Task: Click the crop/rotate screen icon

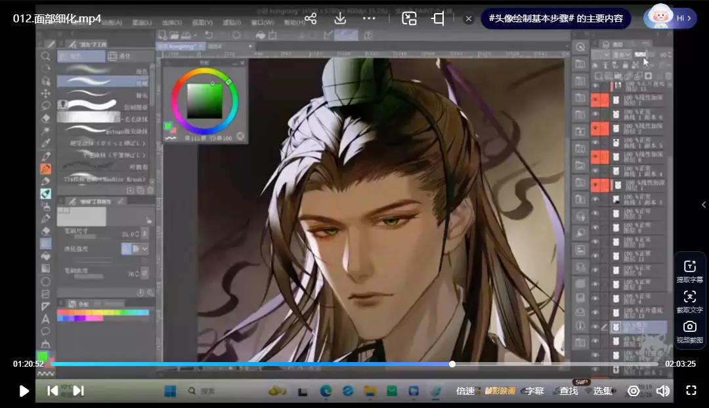Action: click(438, 18)
